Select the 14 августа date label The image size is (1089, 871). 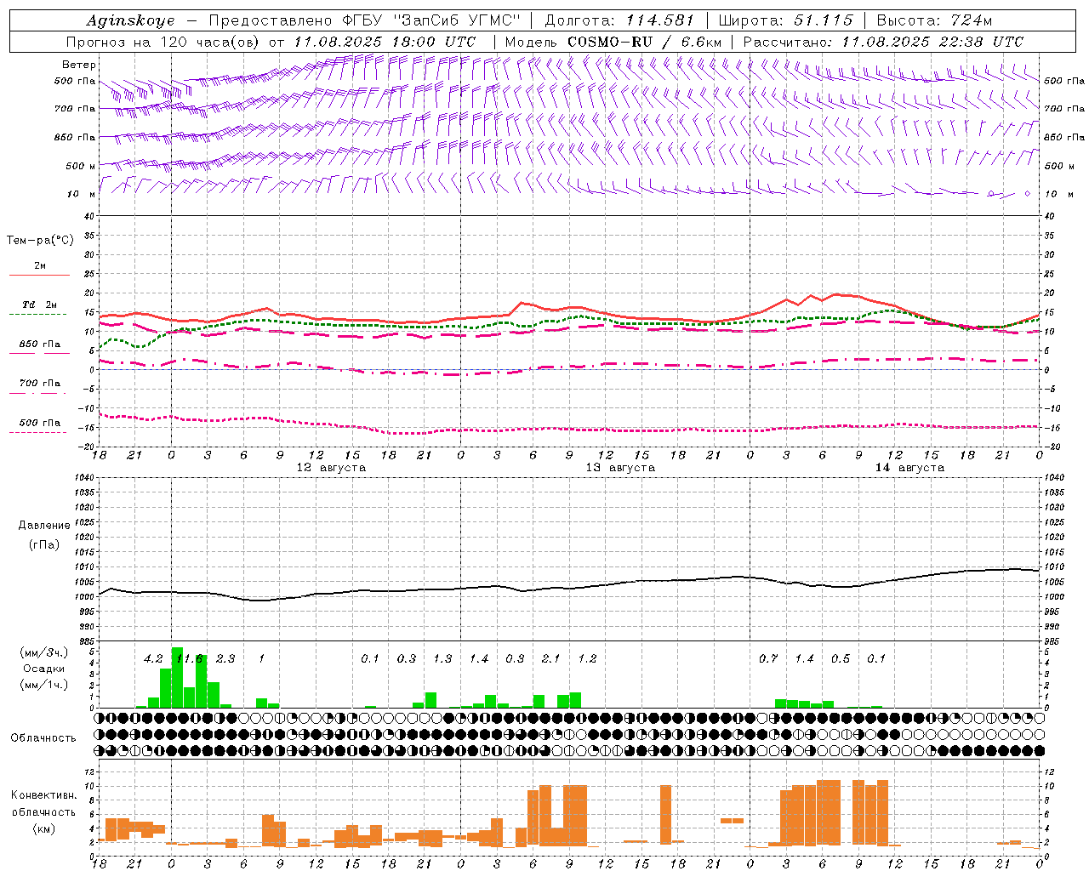click(909, 468)
